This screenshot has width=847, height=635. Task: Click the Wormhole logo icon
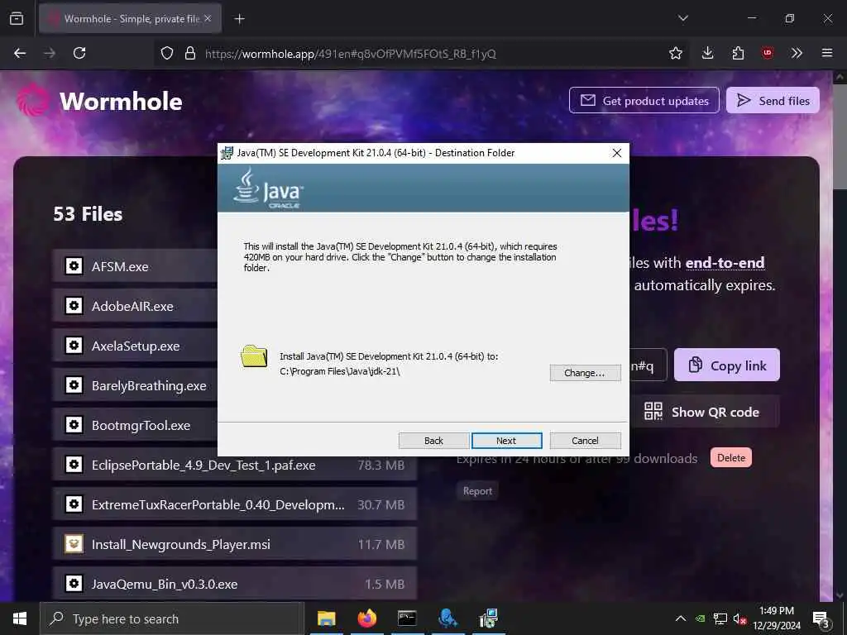click(33, 100)
